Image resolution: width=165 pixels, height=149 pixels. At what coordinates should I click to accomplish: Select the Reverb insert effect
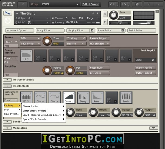click(x=97, y=98)
